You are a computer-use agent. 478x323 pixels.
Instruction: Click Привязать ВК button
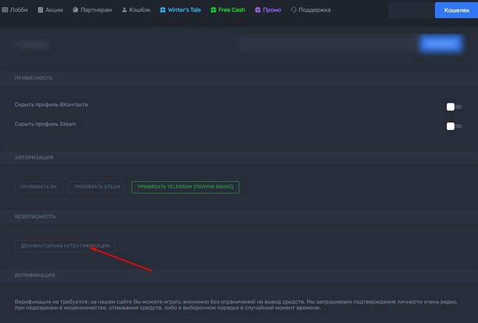(x=39, y=187)
